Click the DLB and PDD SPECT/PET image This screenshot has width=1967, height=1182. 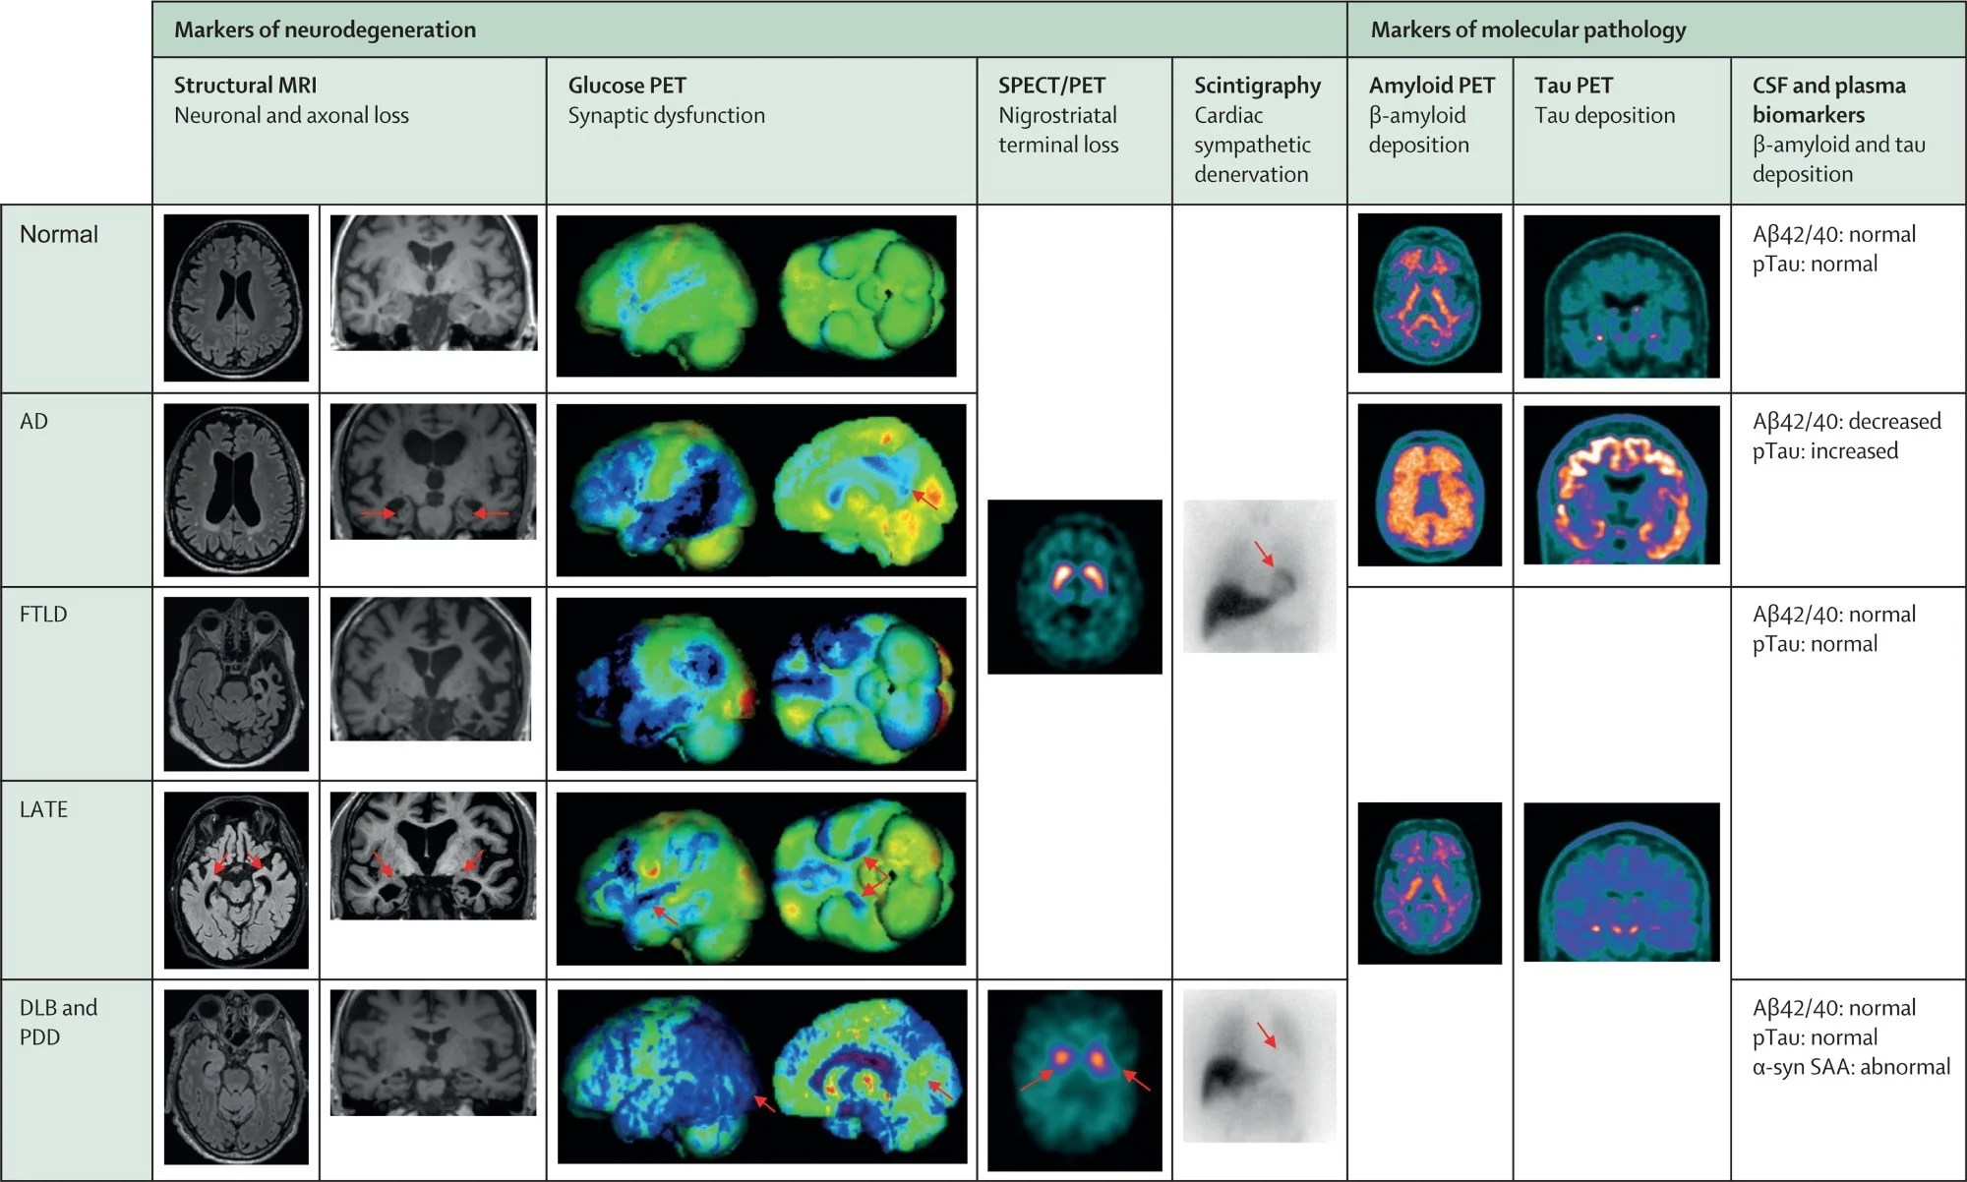click(x=1074, y=1079)
